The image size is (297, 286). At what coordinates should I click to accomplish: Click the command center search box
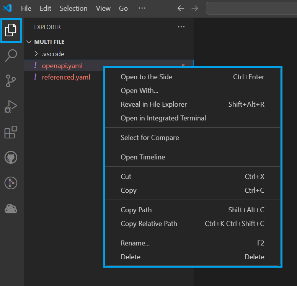pyautogui.click(x=251, y=8)
